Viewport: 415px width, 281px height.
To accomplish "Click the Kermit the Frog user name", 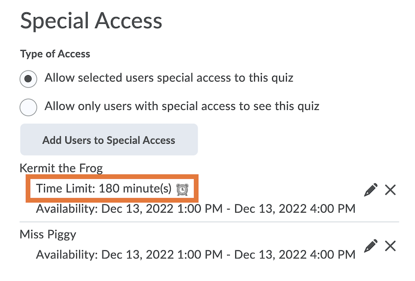I will click(61, 168).
